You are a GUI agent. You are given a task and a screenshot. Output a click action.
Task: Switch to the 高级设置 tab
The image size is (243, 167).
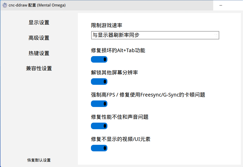(x=39, y=38)
